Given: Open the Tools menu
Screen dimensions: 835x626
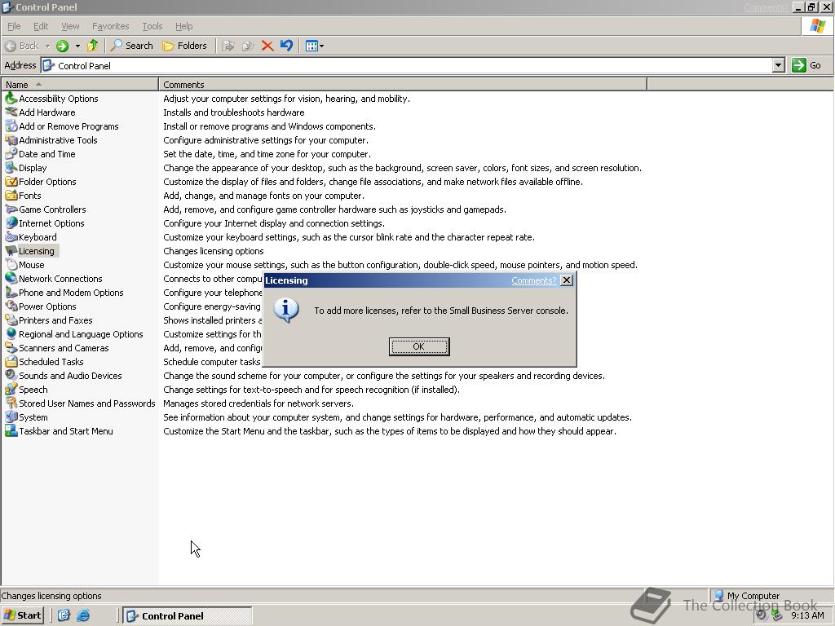Looking at the screenshot, I should tap(152, 26).
